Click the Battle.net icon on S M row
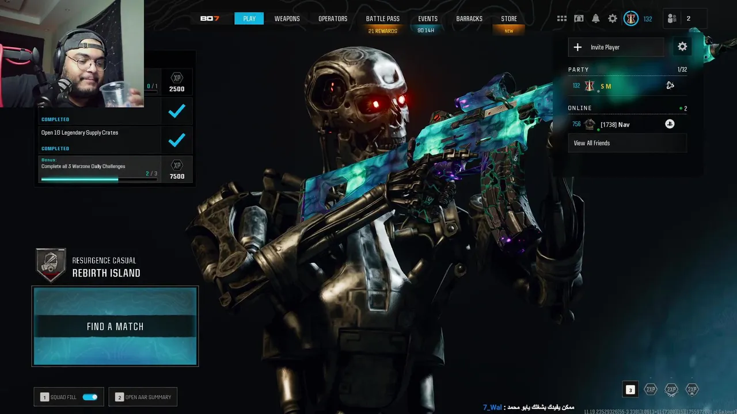Viewport: 737px width, 414px height. (x=670, y=86)
